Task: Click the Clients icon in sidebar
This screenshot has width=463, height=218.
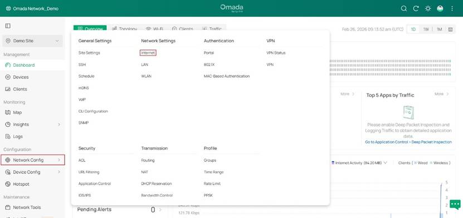Action: (8, 89)
